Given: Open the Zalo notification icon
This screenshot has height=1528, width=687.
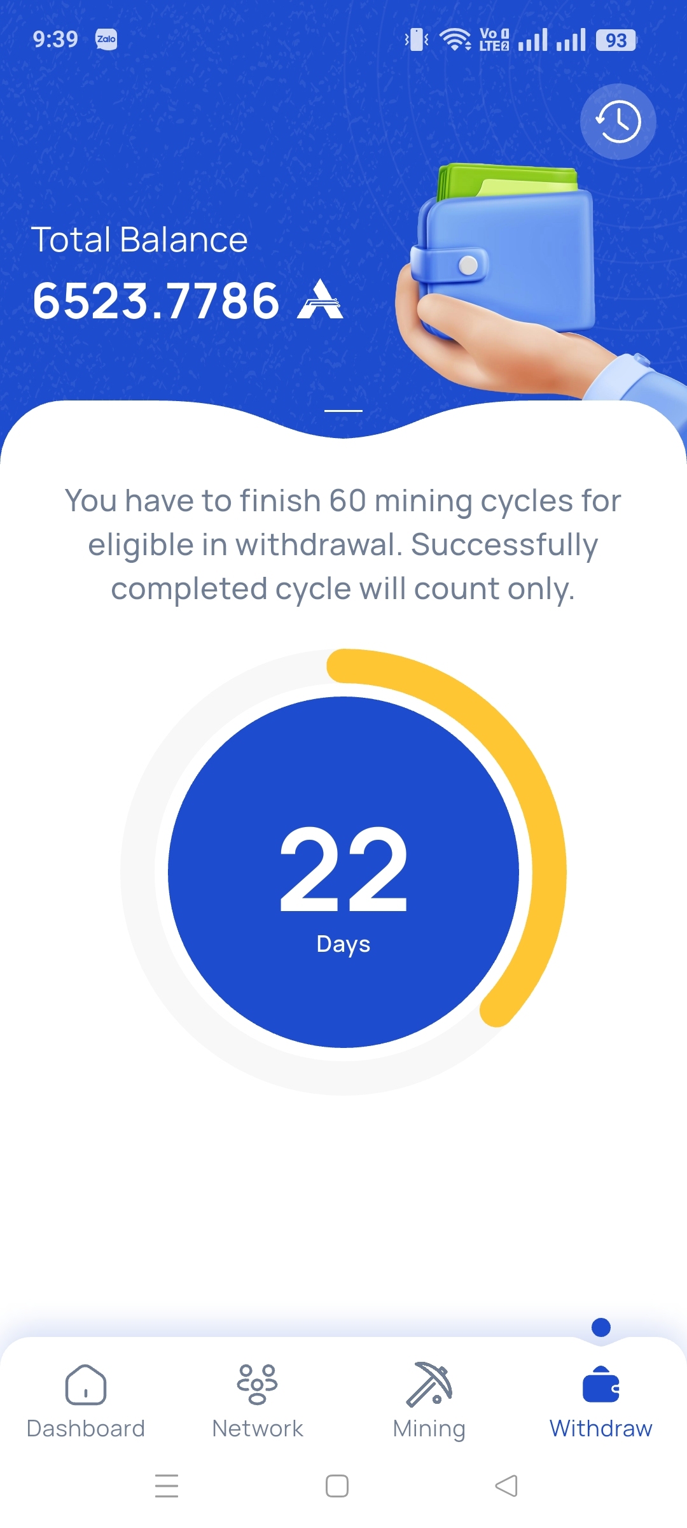Looking at the screenshot, I should (x=106, y=39).
